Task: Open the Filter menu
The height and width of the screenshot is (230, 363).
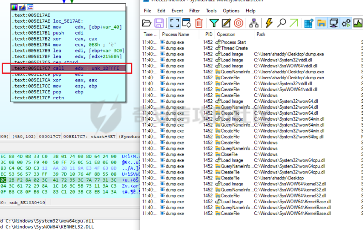Action: tap(194, 11)
